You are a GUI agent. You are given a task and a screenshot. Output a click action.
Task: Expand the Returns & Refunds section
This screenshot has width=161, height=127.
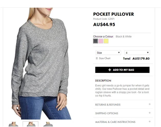123,104
